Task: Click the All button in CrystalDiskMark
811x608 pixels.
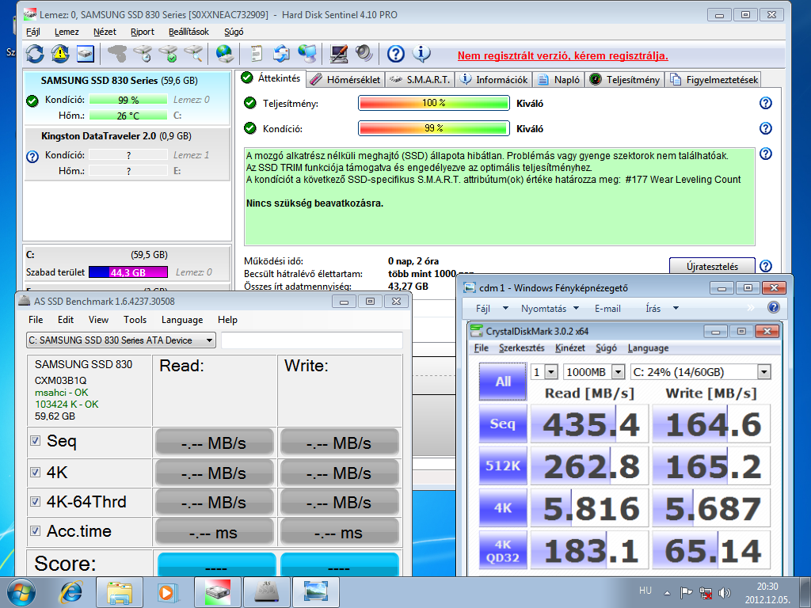Action: pyautogui.click(x=503, y=382)
